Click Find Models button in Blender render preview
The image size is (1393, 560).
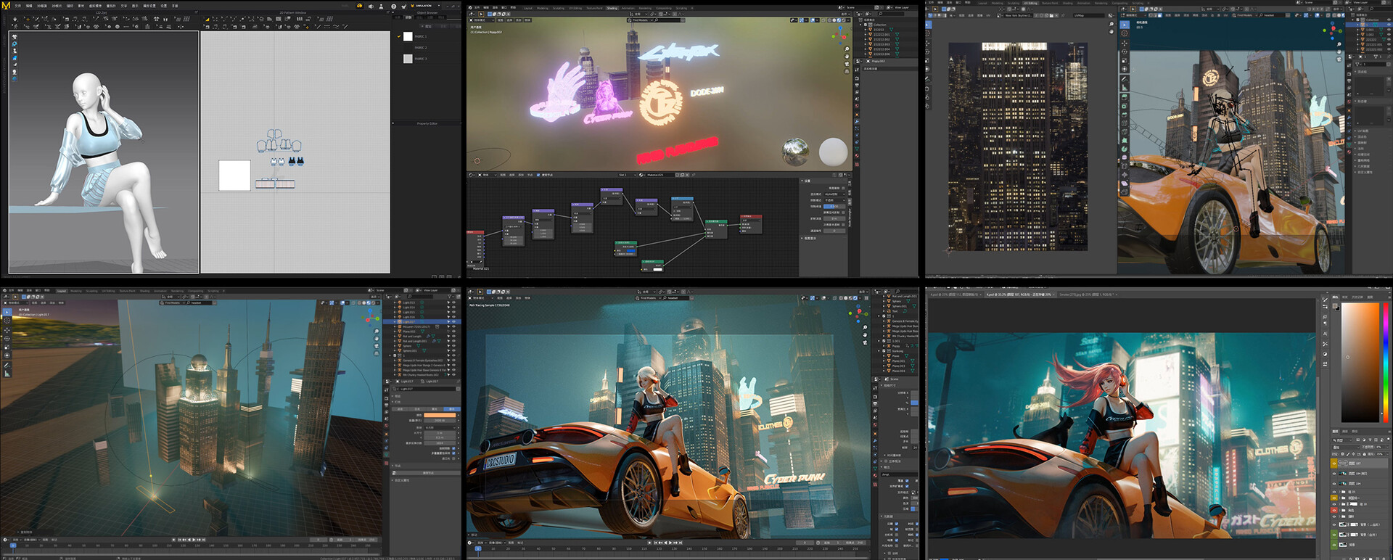click(648, 298)
